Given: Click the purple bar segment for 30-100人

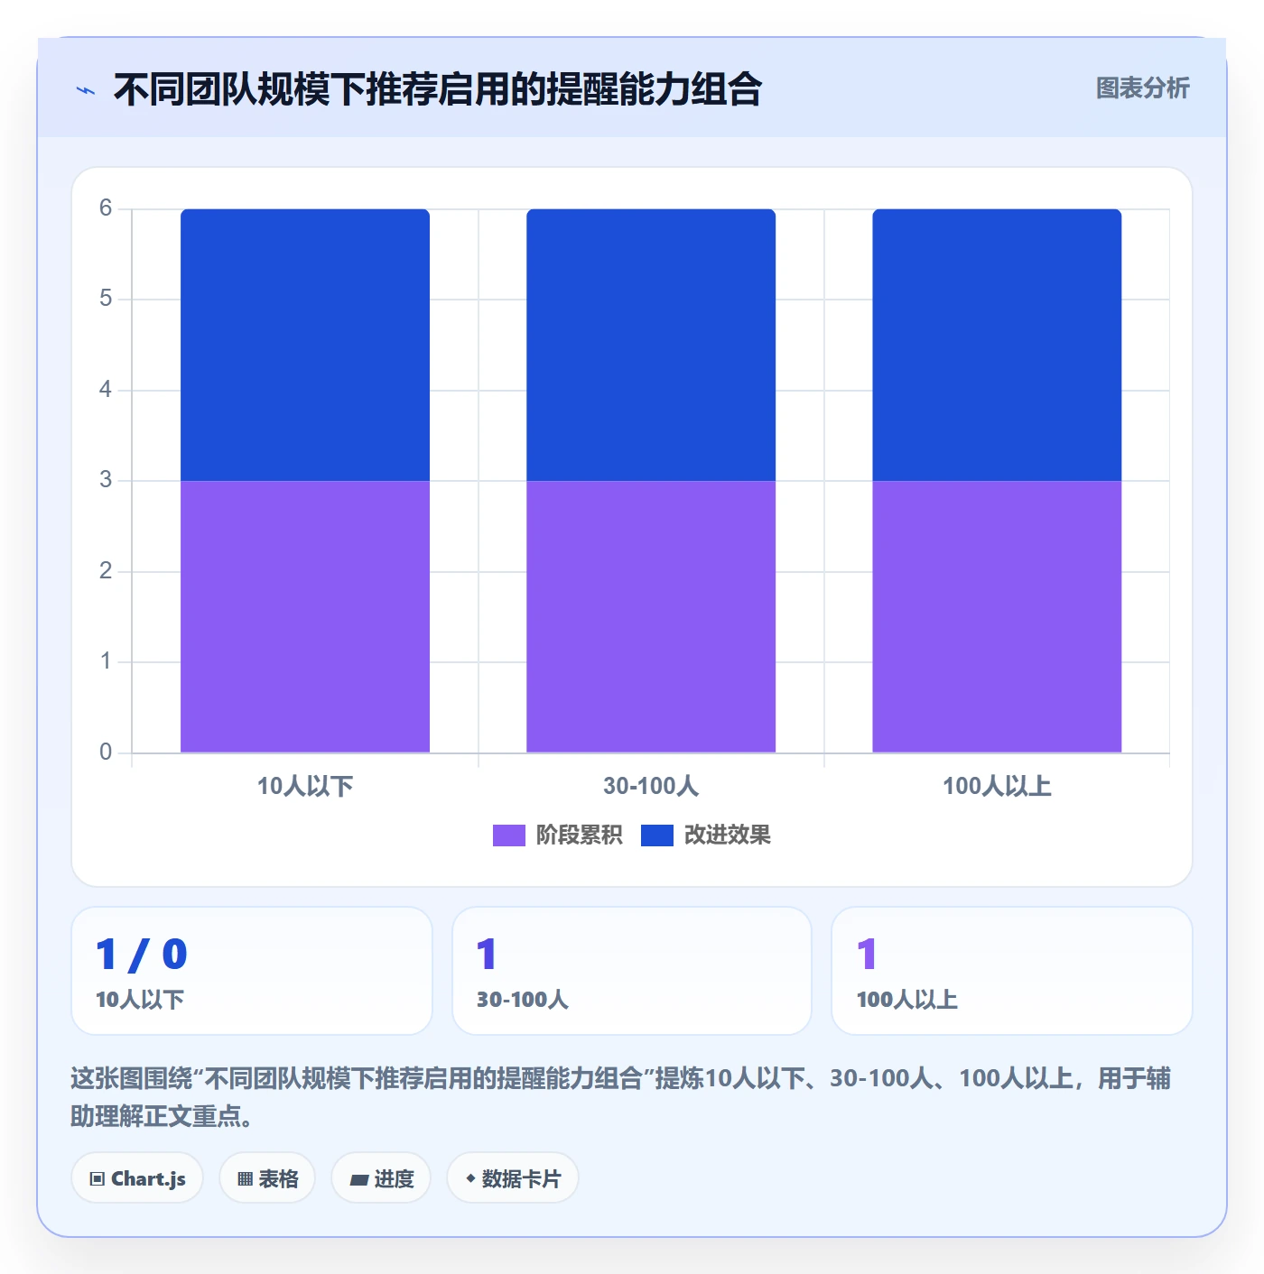Looking at the screenshot, I should click(651, 616).
